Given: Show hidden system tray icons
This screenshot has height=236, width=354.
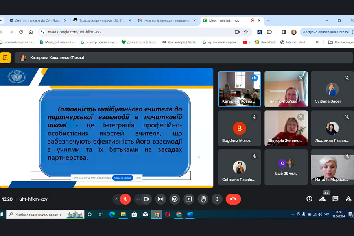Looking at the screenshot, I should click(x=293, y=214).
